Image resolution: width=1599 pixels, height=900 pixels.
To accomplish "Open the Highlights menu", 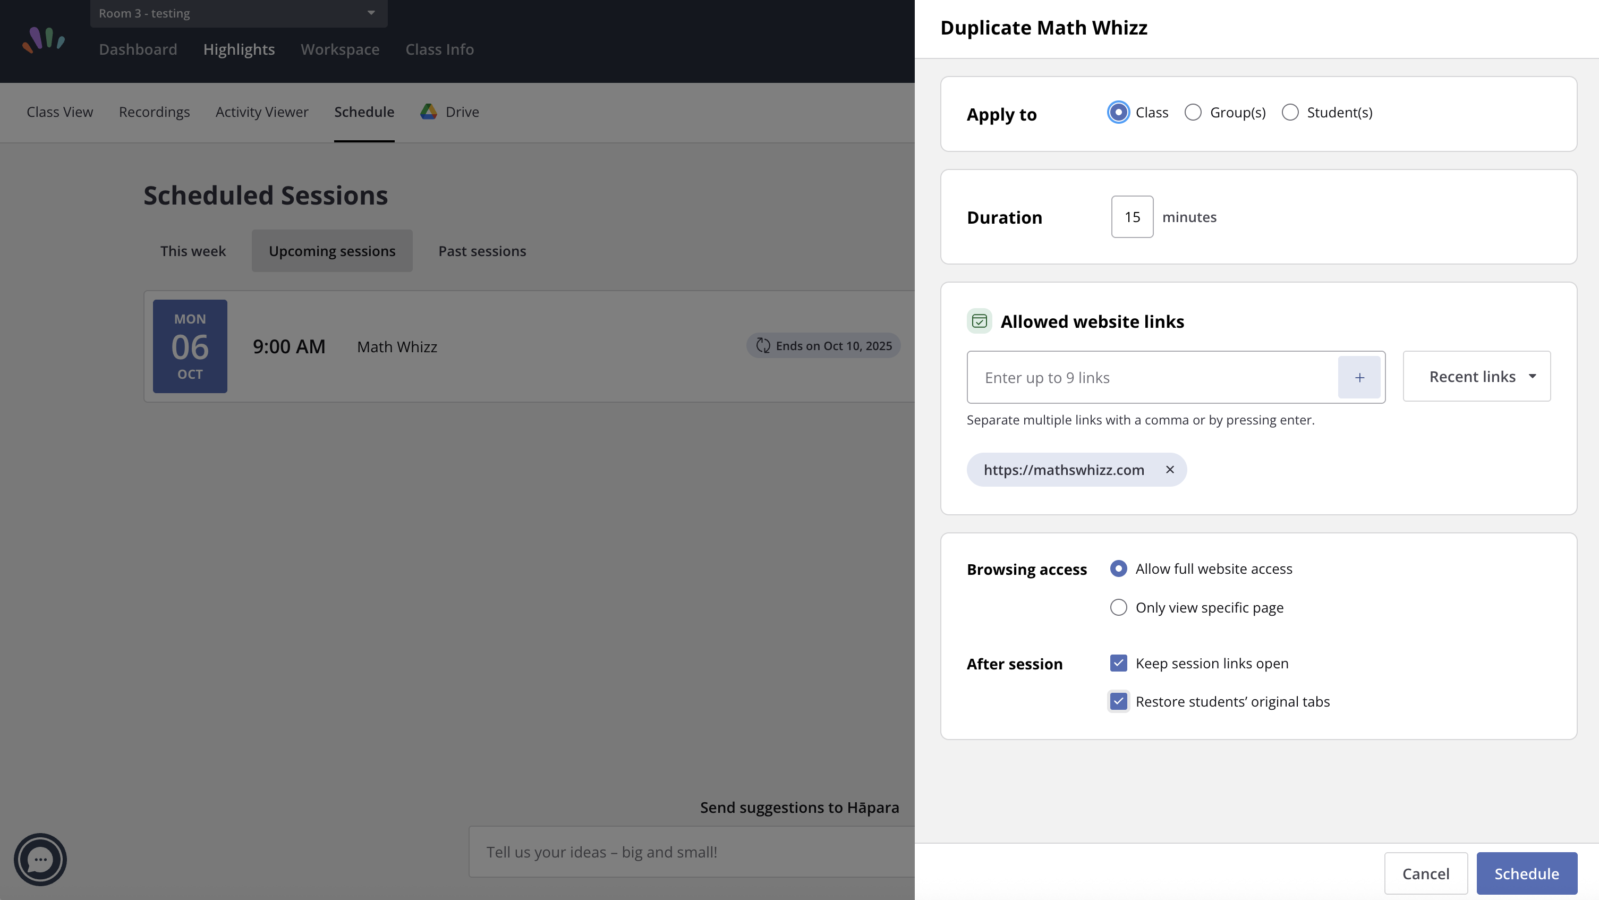I will [239, 49].
